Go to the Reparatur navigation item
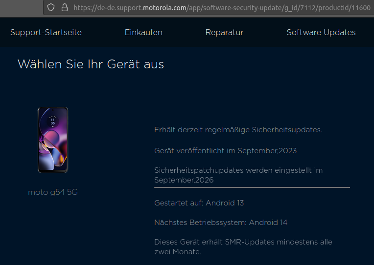The height and width of the screenshot is (265, 374). click(224, 32)
